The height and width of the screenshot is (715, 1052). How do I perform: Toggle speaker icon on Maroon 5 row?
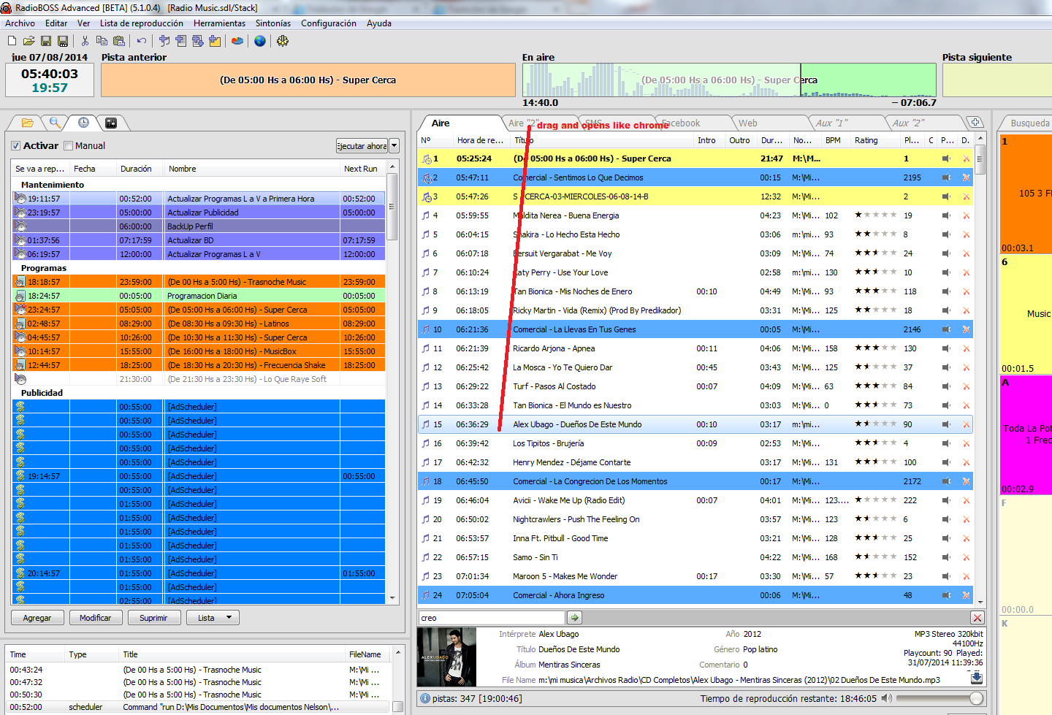pyautogui.click(x=946, y=576)
